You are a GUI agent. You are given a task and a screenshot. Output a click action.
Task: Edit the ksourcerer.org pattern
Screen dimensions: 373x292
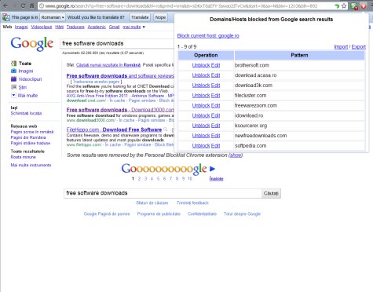tap(215, 126)
